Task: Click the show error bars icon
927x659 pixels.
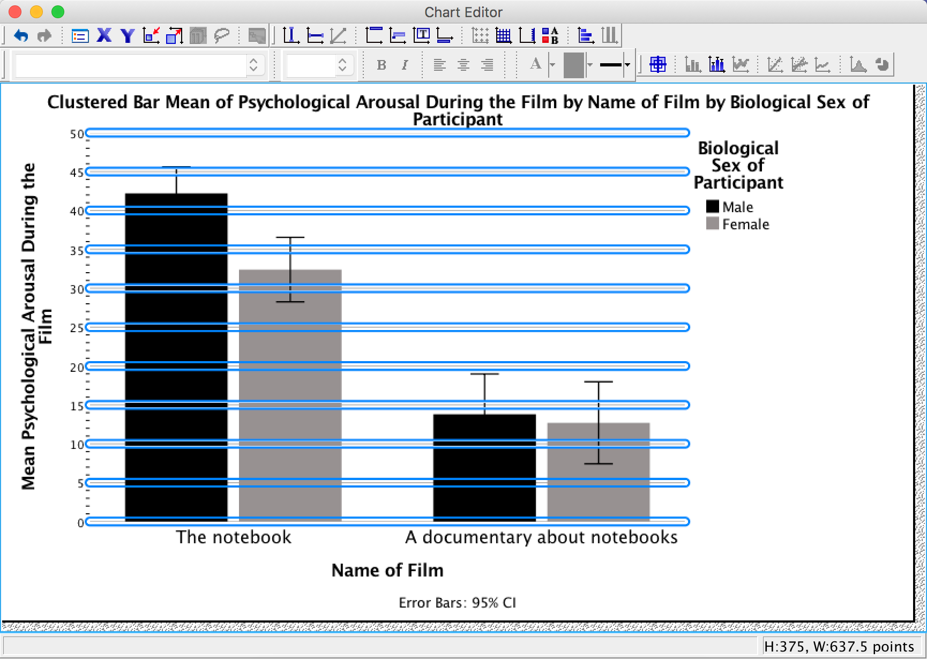Action: pyautogui.click(x=716, y=65)
